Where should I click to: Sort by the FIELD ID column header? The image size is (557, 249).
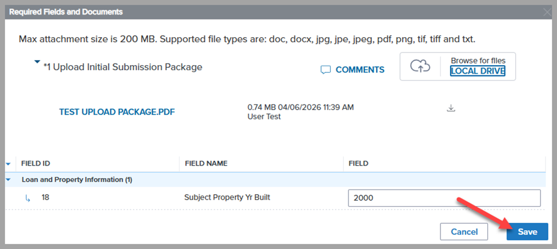(39, 163)
